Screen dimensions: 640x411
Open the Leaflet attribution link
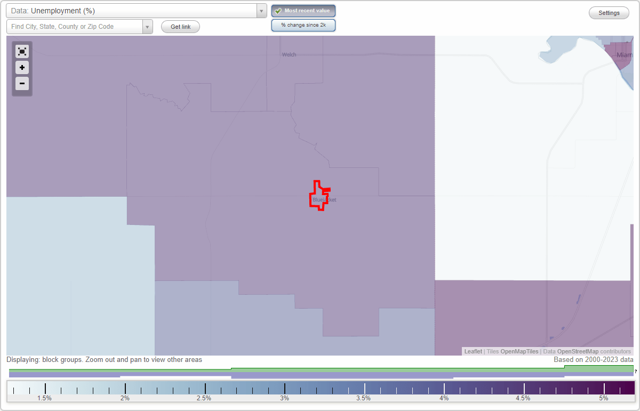tap(473, 351)
